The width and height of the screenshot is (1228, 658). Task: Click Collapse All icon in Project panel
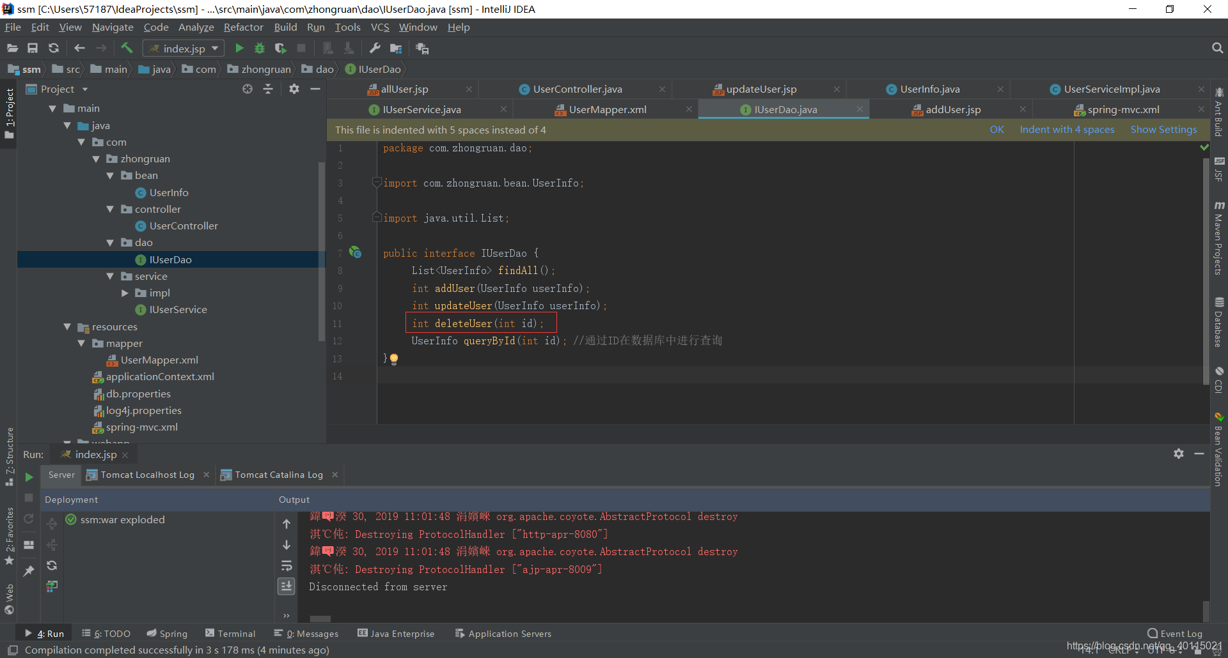click(x=268, y=89)
